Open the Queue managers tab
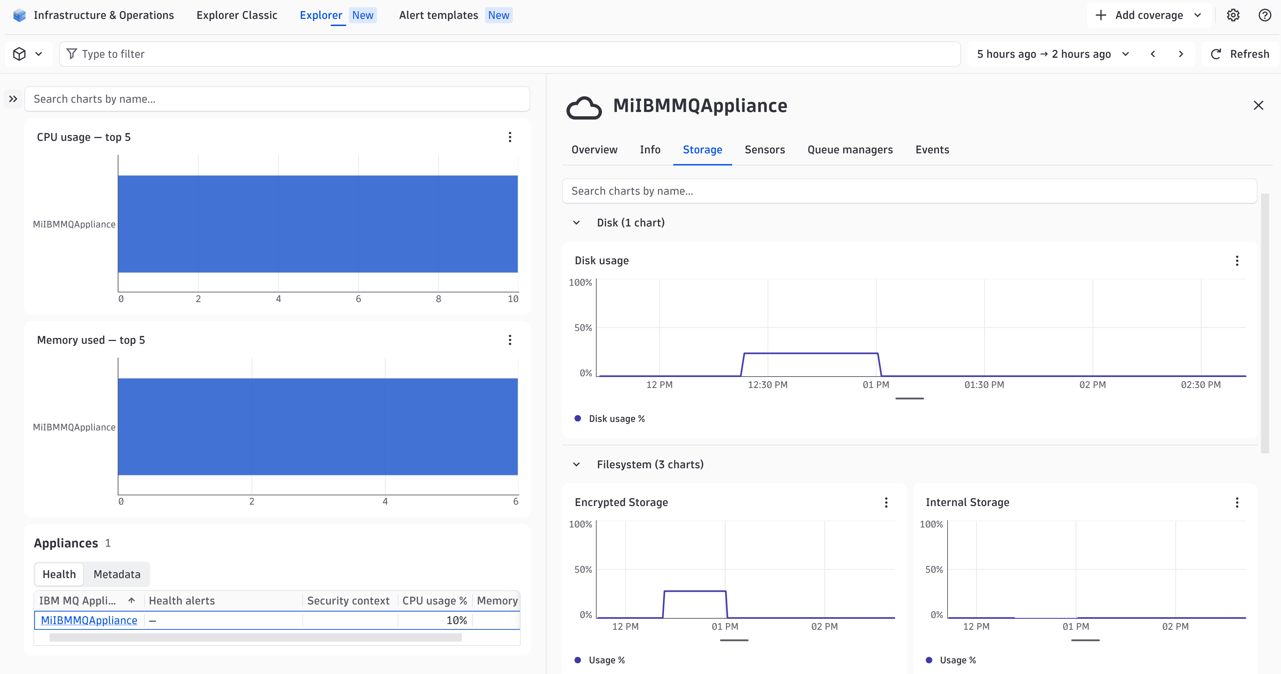 [850, 150]
